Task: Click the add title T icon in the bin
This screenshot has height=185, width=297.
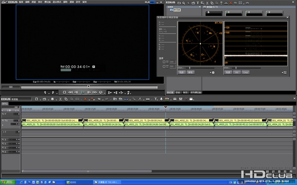Action: 198,3
